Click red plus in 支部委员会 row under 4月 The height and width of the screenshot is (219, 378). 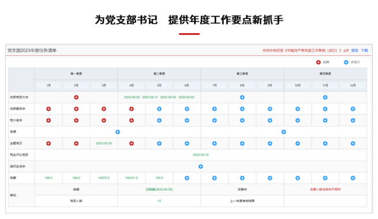click(x=132, y=109)
